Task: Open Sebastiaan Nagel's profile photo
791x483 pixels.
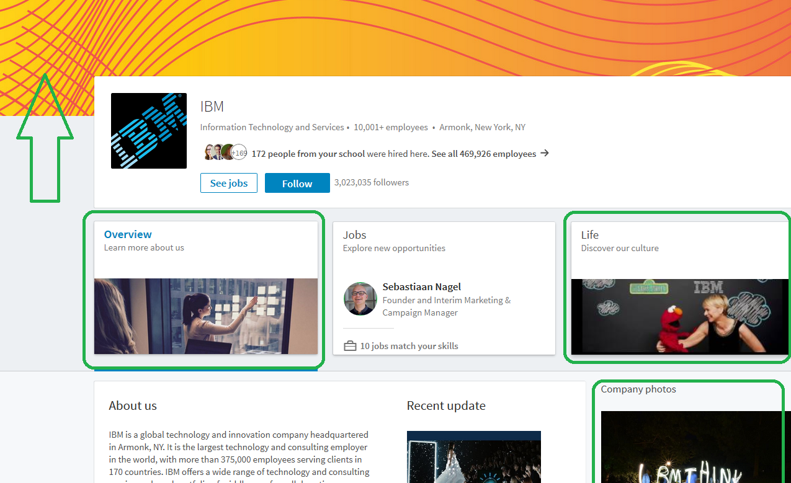Action: pos(360,299)
